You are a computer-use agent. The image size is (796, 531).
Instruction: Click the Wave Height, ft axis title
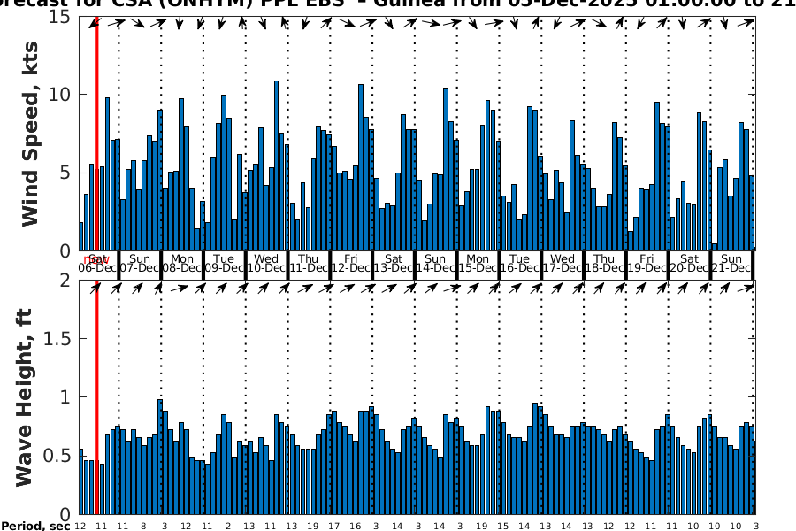[25, 398]
